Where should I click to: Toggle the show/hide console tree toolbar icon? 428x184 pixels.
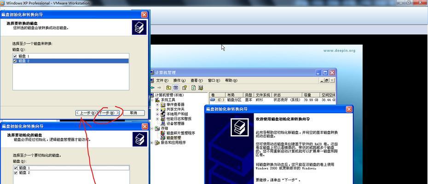[175, 88]
